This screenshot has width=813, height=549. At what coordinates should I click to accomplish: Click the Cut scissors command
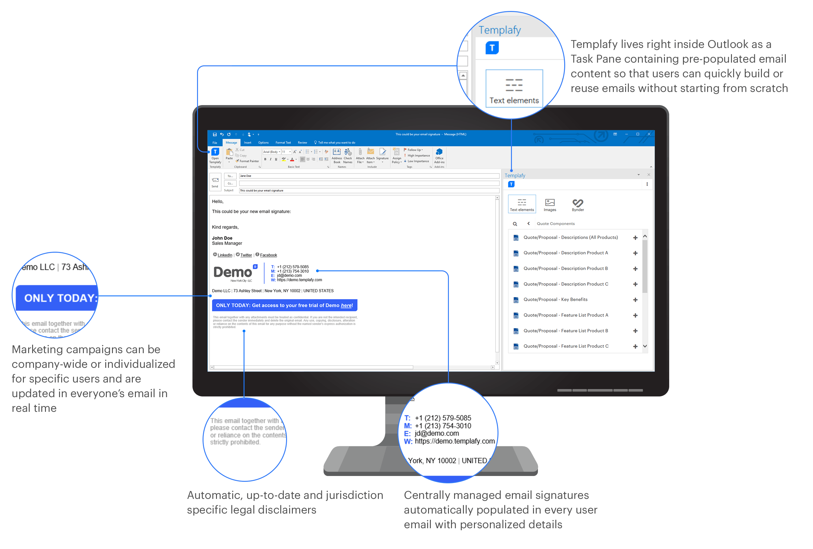click(x=240, y=150)
